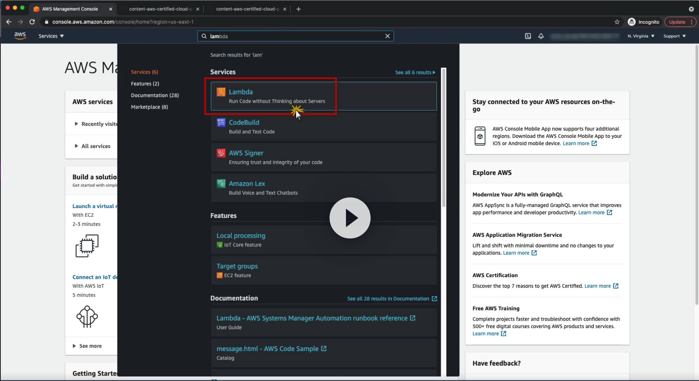The width and height of the screenshot is (699, 381).
Task: Open the Lambda service result
Action: (x=324, y=96)
